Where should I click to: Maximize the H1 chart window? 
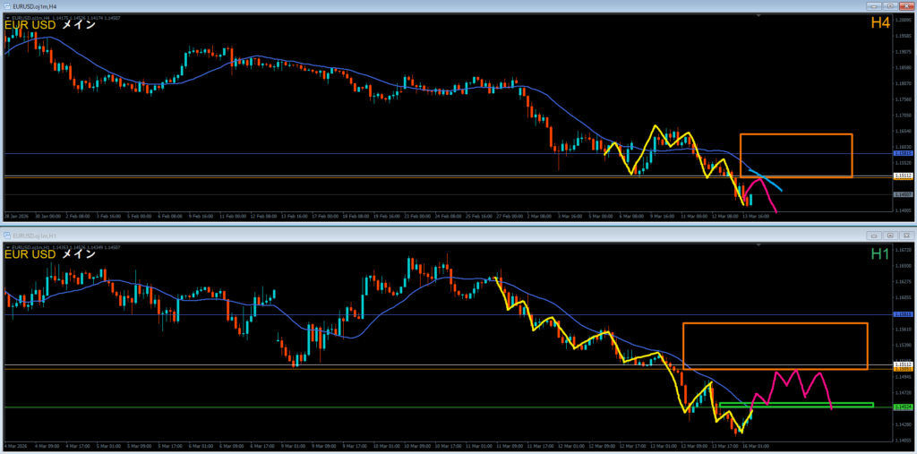[892, 236]
